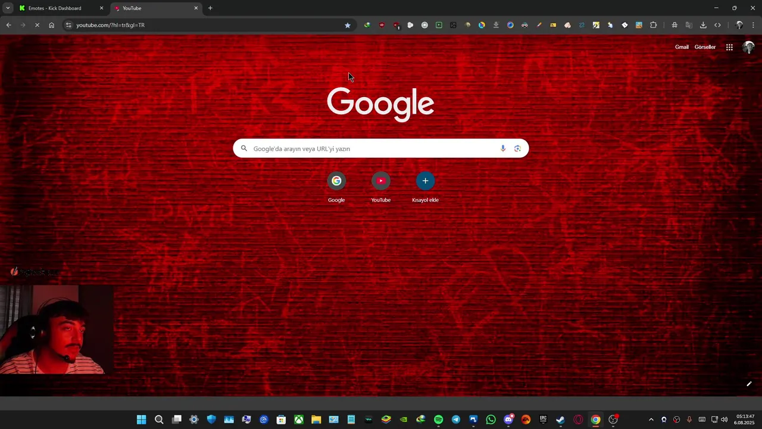
Task: Open Task View on taskbar
Action: [x=176, y=419]
